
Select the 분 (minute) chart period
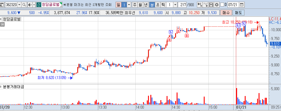pos(152,5)
